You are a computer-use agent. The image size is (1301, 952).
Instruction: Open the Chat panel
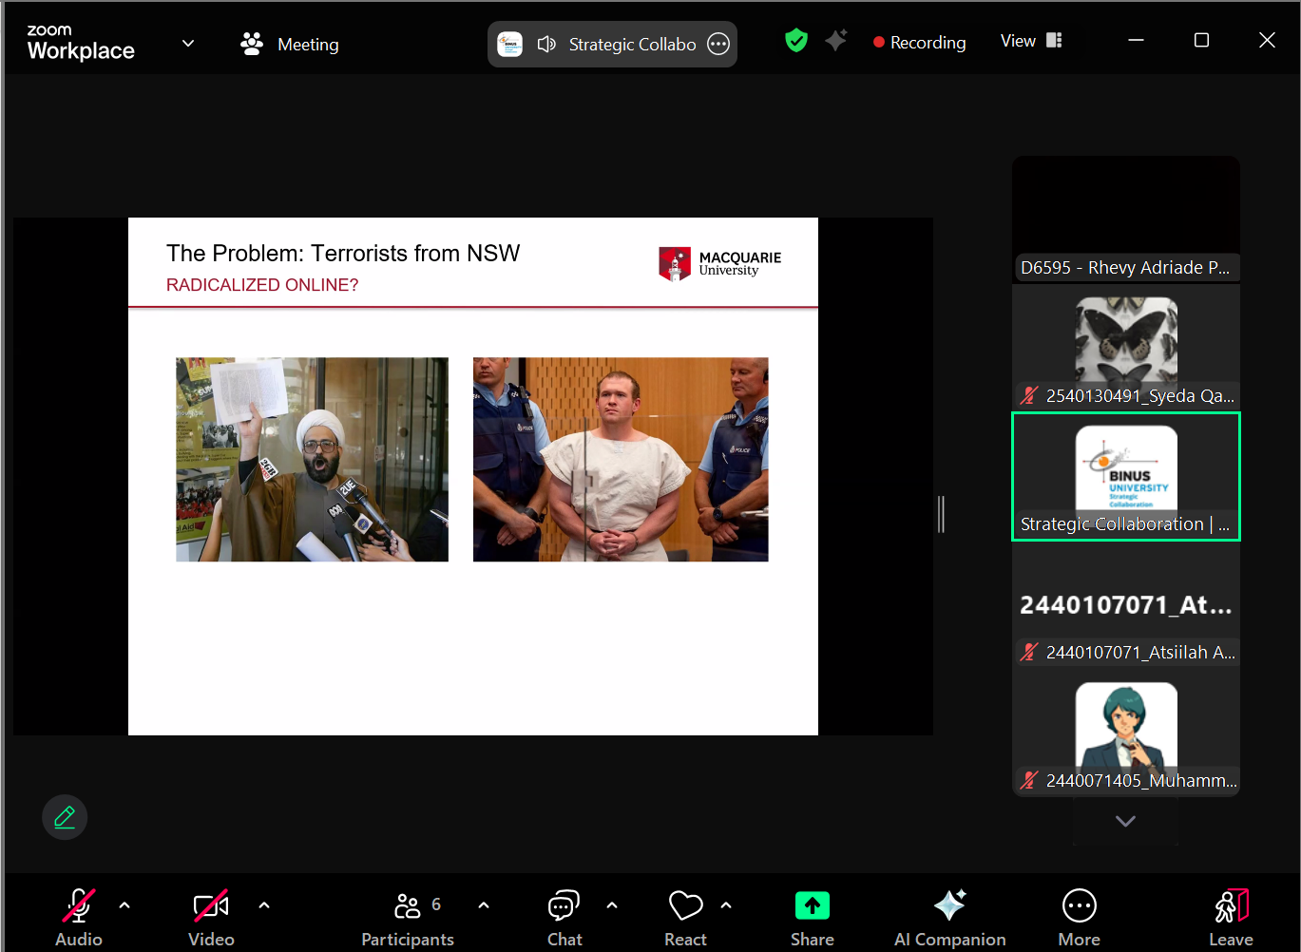(564, 918)
